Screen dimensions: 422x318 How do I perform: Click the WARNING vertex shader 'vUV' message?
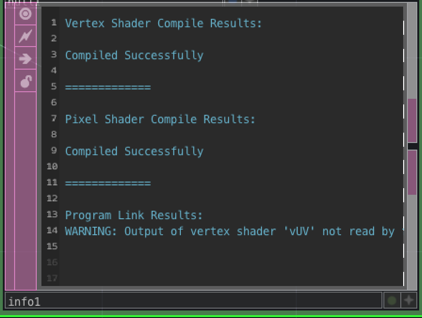click(x=231, y=231)
